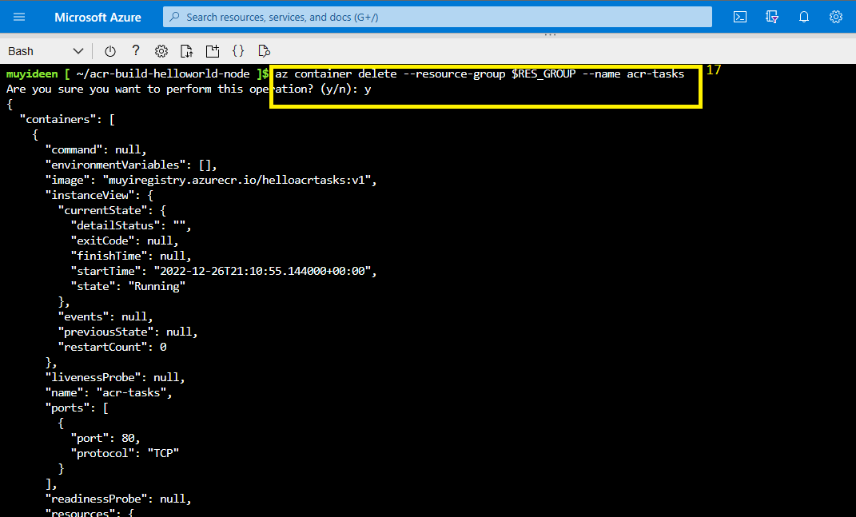Click the ellipsis resize handle above the shell
The image size is (856, 517).
[x=550, y=34]
